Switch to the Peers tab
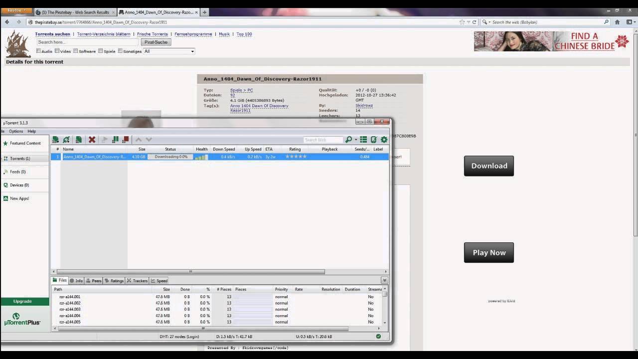 pos(94,281)
